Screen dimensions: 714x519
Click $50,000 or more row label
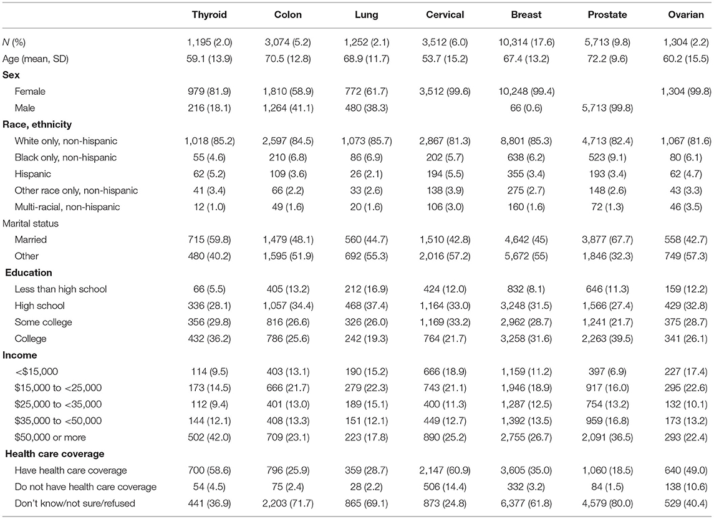point(50,437)
